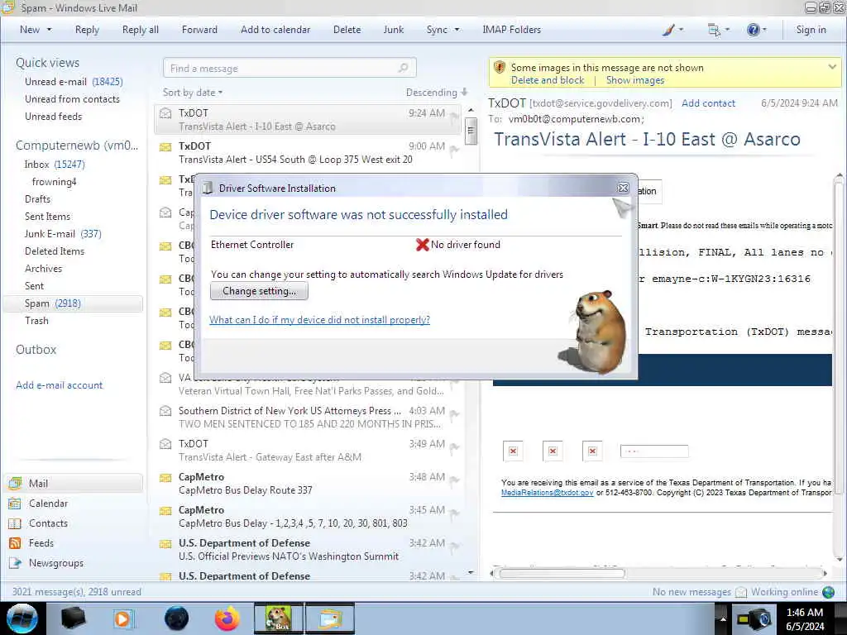
Task: Open the media player taskbar icon
Action: tap(122, 618)
